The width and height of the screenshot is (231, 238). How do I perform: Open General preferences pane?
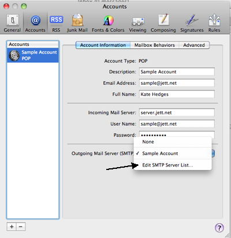[12, 23]
